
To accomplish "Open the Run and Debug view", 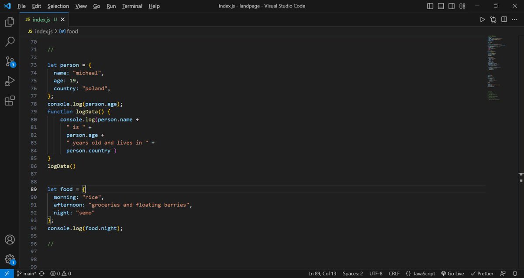I will click(10, 81).
